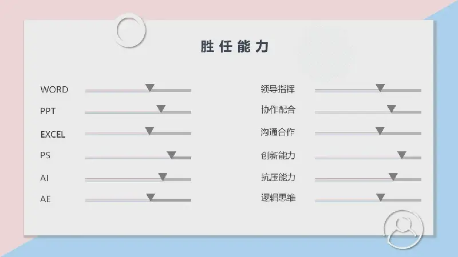Click the user profile icon
This screenshot has width=458, height=257.
404,230
